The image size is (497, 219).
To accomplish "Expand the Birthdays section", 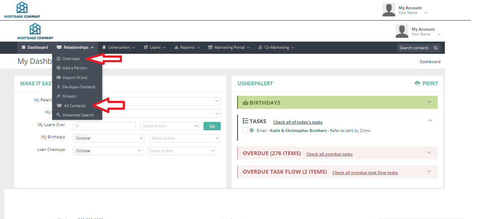I will pos(429,102).
